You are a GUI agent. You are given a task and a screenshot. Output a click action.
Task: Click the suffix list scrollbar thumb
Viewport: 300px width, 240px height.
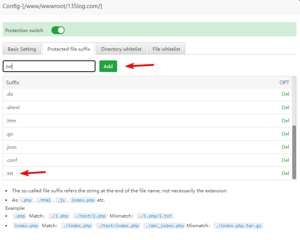pyautogui.click(x=294, y=152)
